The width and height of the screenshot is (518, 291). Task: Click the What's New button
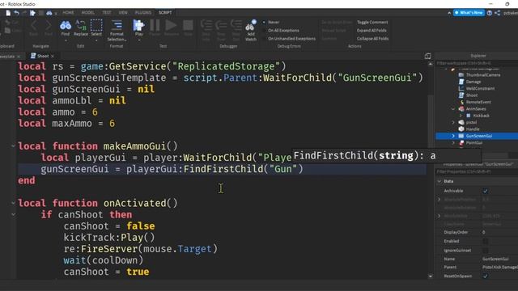[x=469, y=13]
